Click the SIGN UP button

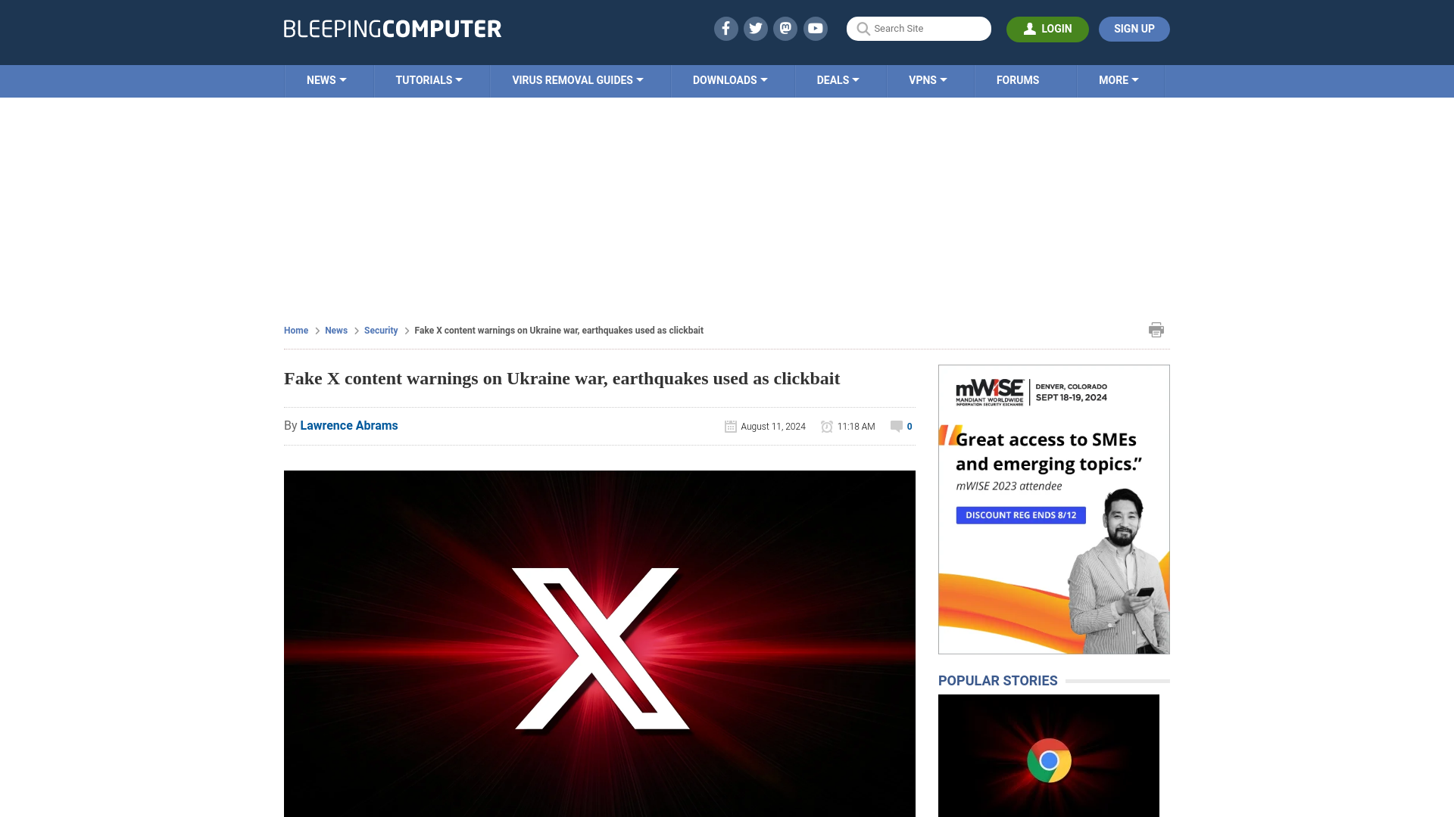tap(1134, 29)
